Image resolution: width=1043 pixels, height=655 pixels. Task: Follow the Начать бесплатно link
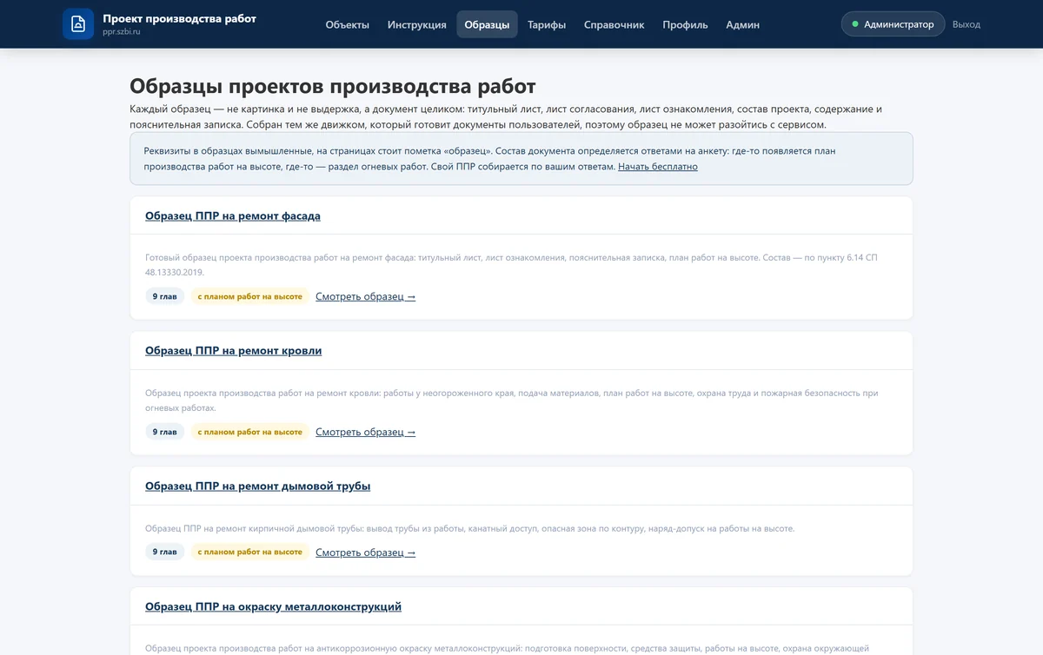coord(658,166)
